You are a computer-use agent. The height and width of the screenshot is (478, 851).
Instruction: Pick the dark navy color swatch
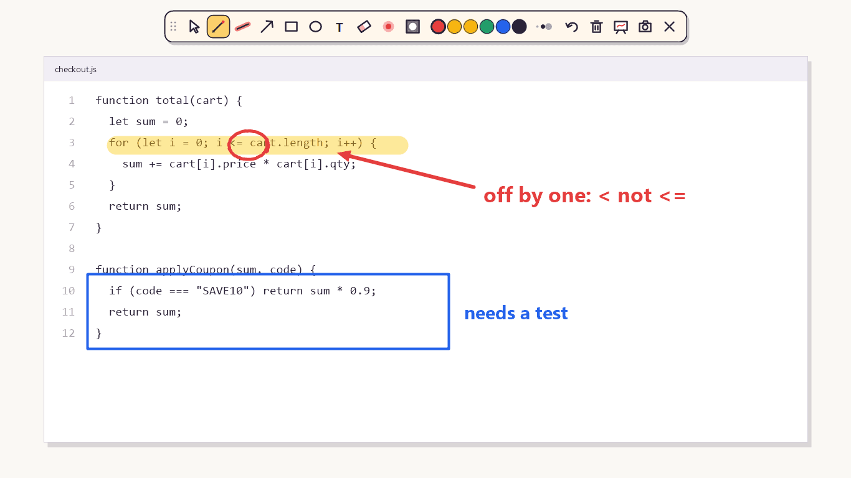click(x=520, y=27)
